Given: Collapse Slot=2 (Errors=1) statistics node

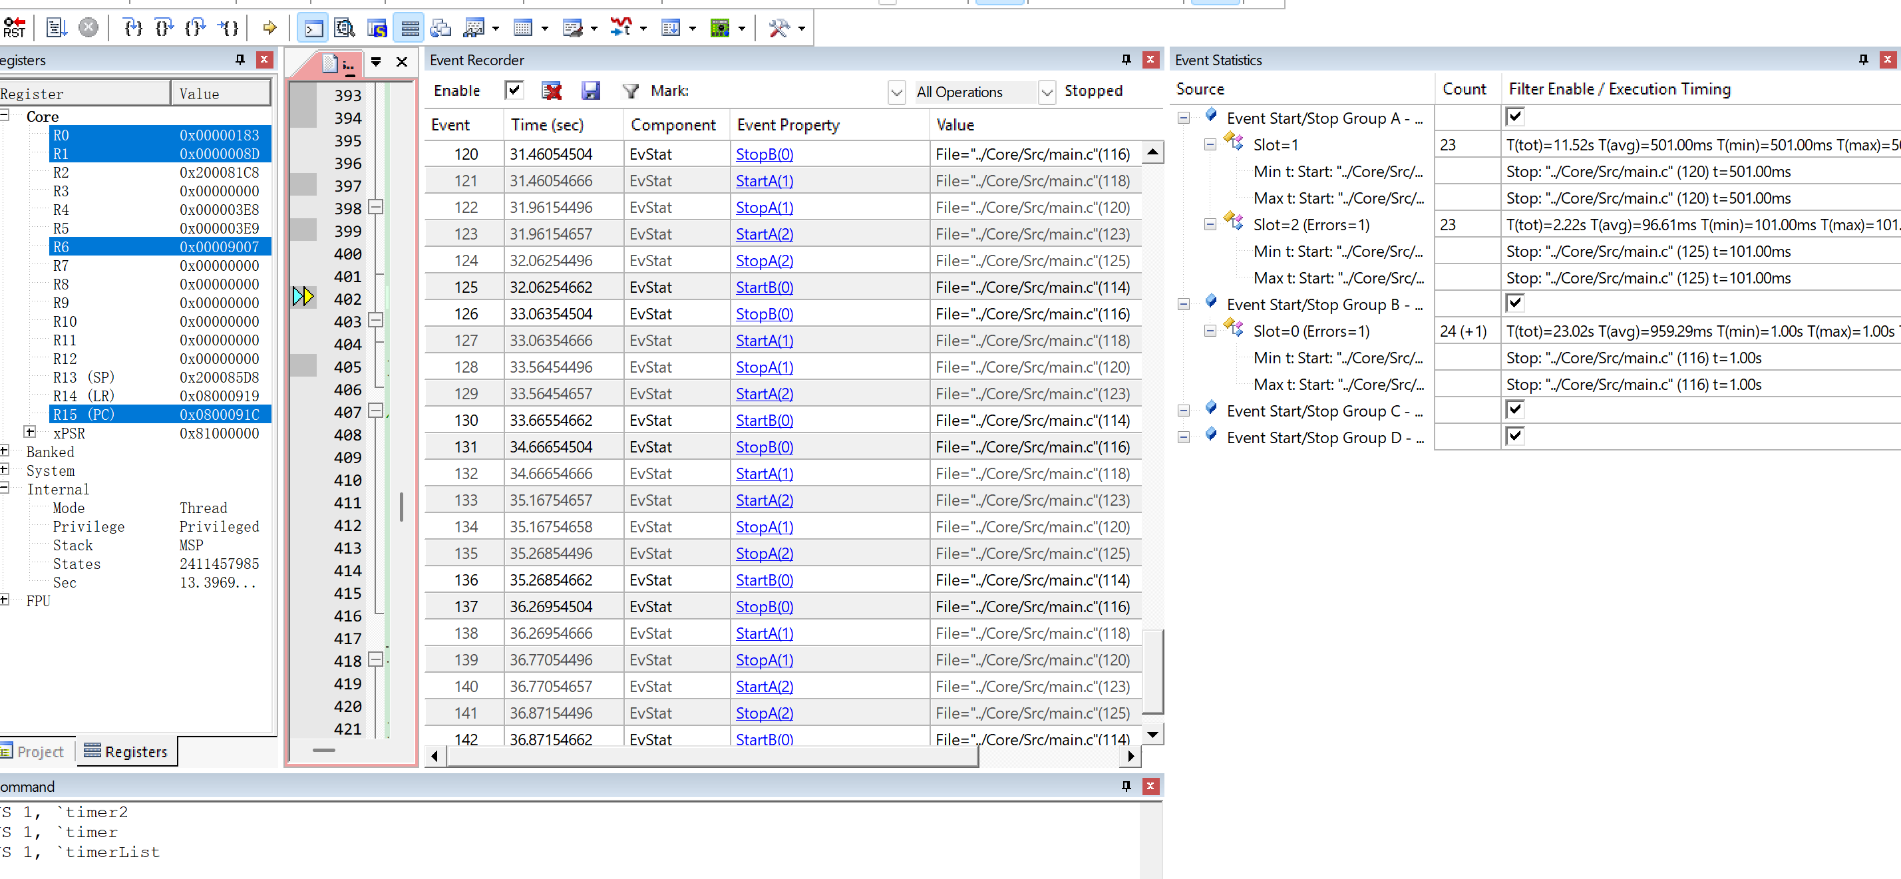Looking at the screenshot, I should coord(1210,224).
